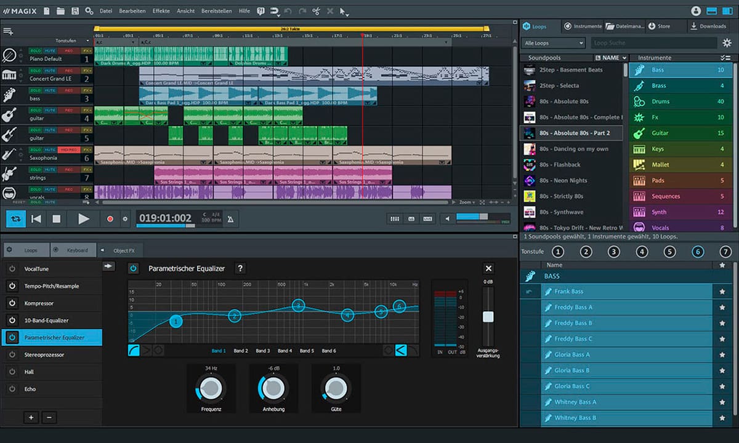Open FX menu on Piano Default track
The image size is (739, 443).
click(x=87, y=50)
